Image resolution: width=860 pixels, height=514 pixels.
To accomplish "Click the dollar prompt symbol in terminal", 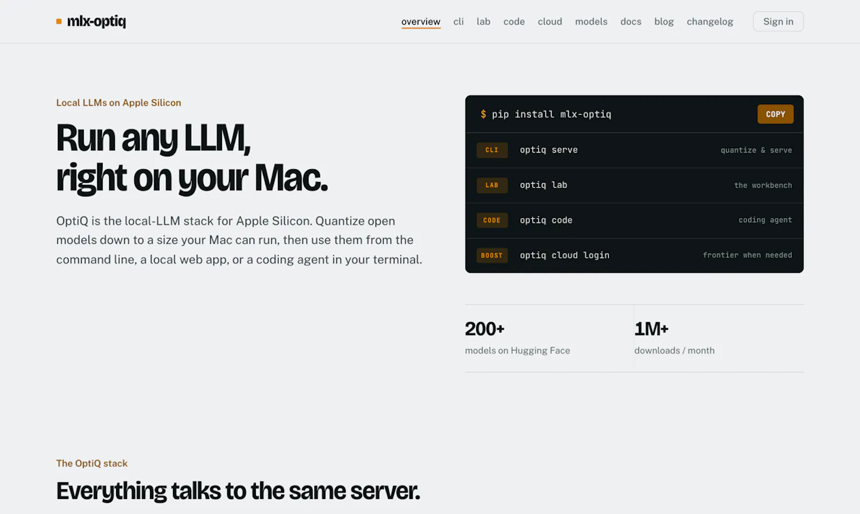I will 483,114.
